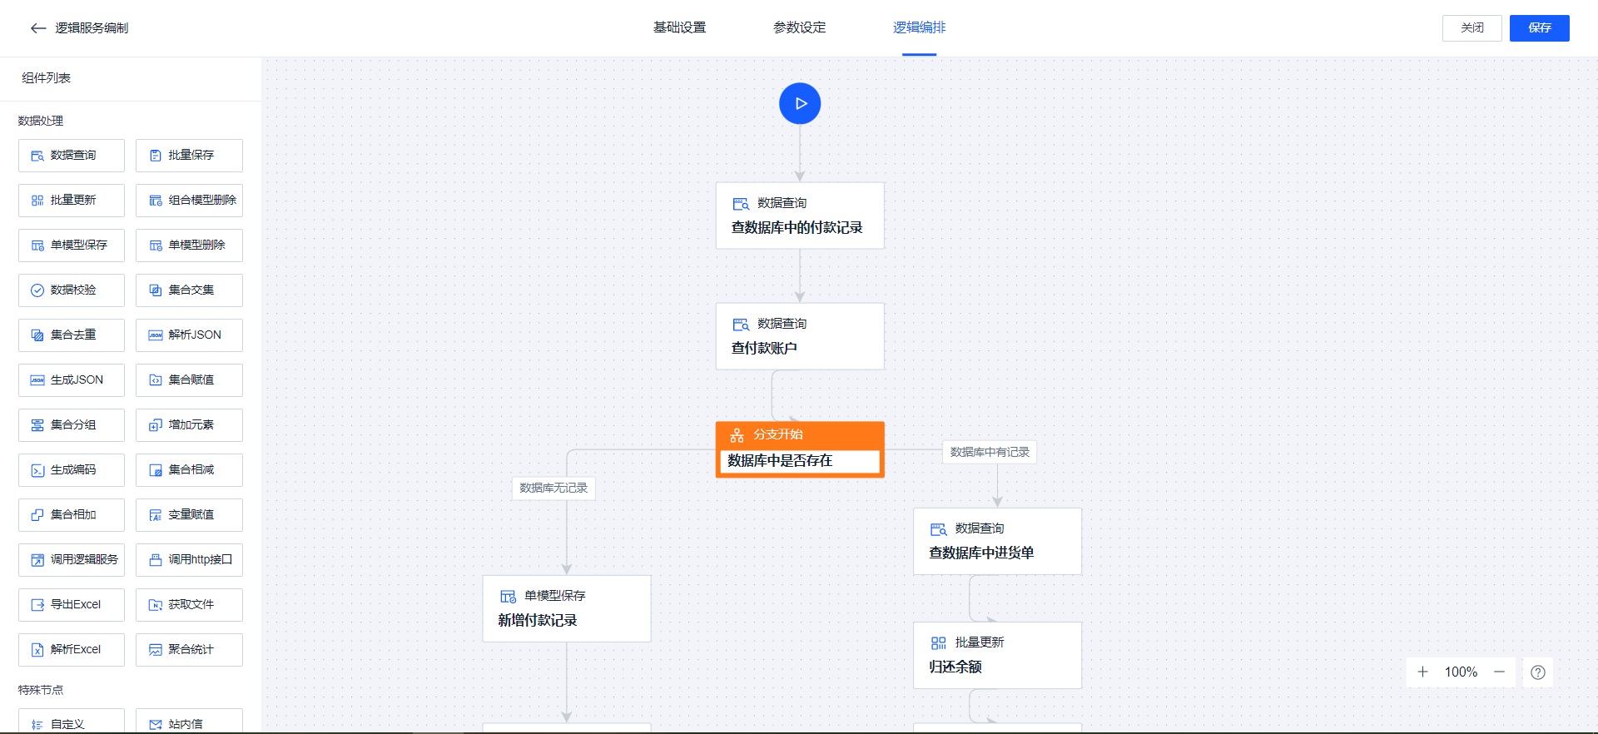Click the blue 保存 button
This screenshot has width=1598, height=734.
[x=1539, y=28]
